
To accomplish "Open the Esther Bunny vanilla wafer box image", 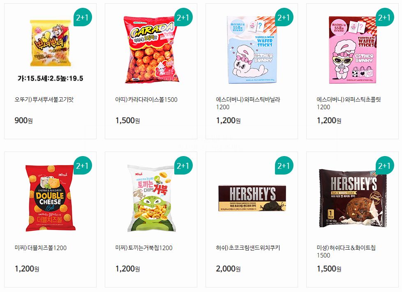I will pos(252,50).
